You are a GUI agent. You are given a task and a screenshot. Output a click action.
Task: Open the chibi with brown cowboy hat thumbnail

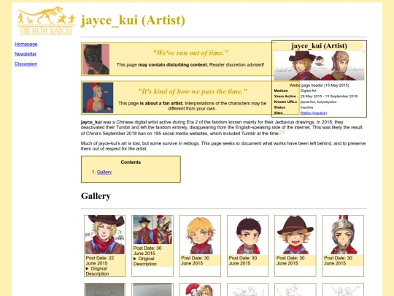(x=295, y=235)
